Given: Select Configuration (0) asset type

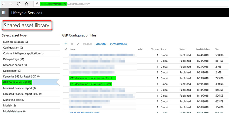Looking at the screenshot, I should (31, 48).
